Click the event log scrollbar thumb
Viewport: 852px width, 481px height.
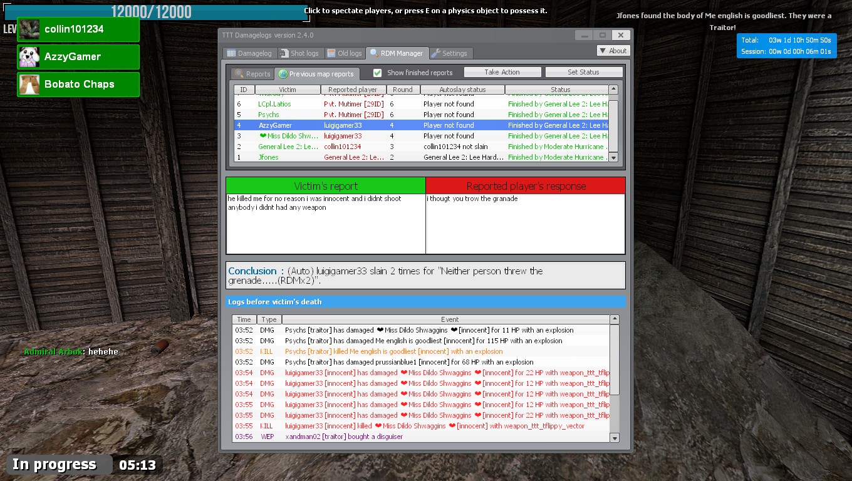[x=615, y=360]
